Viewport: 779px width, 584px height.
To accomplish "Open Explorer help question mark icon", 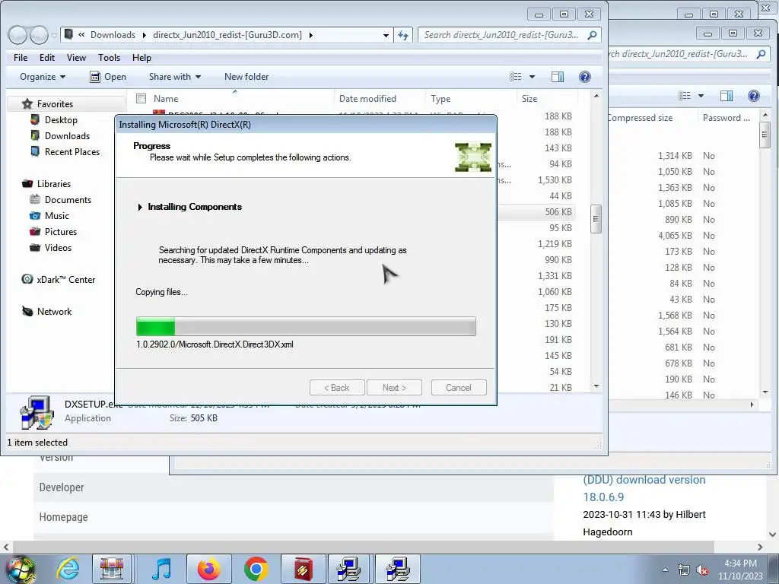I will tap(585, 77).
